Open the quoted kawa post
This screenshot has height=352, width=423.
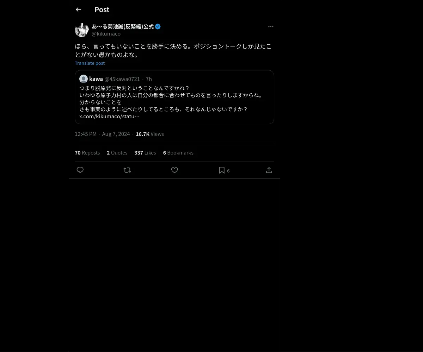tap(174, 97)
